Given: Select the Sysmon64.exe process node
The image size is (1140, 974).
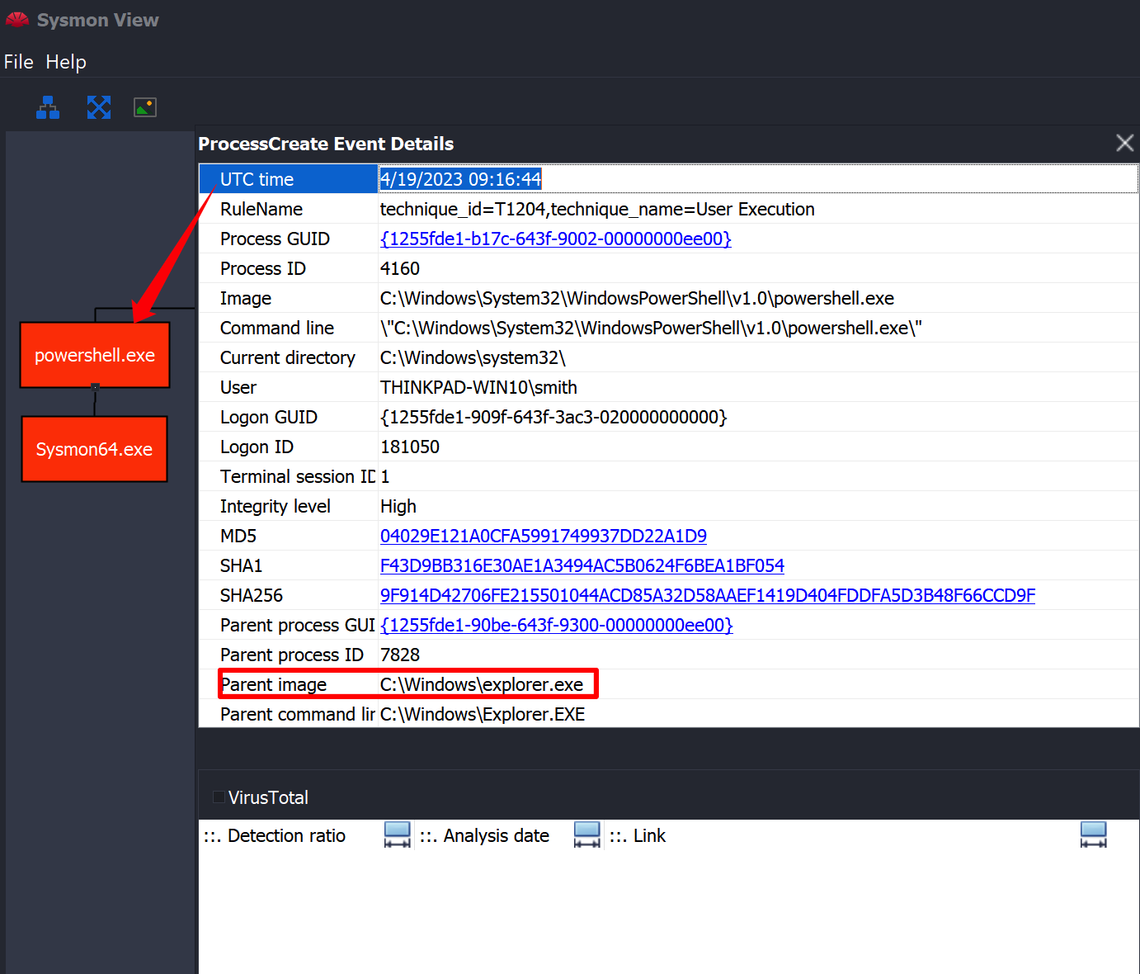Looking at the screenshot, I should click(94, 449).
